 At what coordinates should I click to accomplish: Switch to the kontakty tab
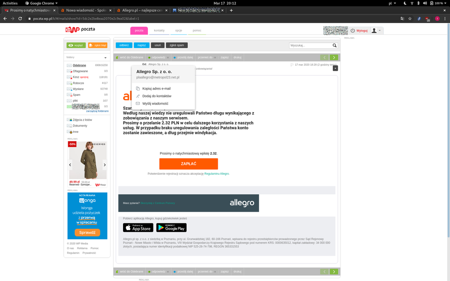[x=159, y=31]
